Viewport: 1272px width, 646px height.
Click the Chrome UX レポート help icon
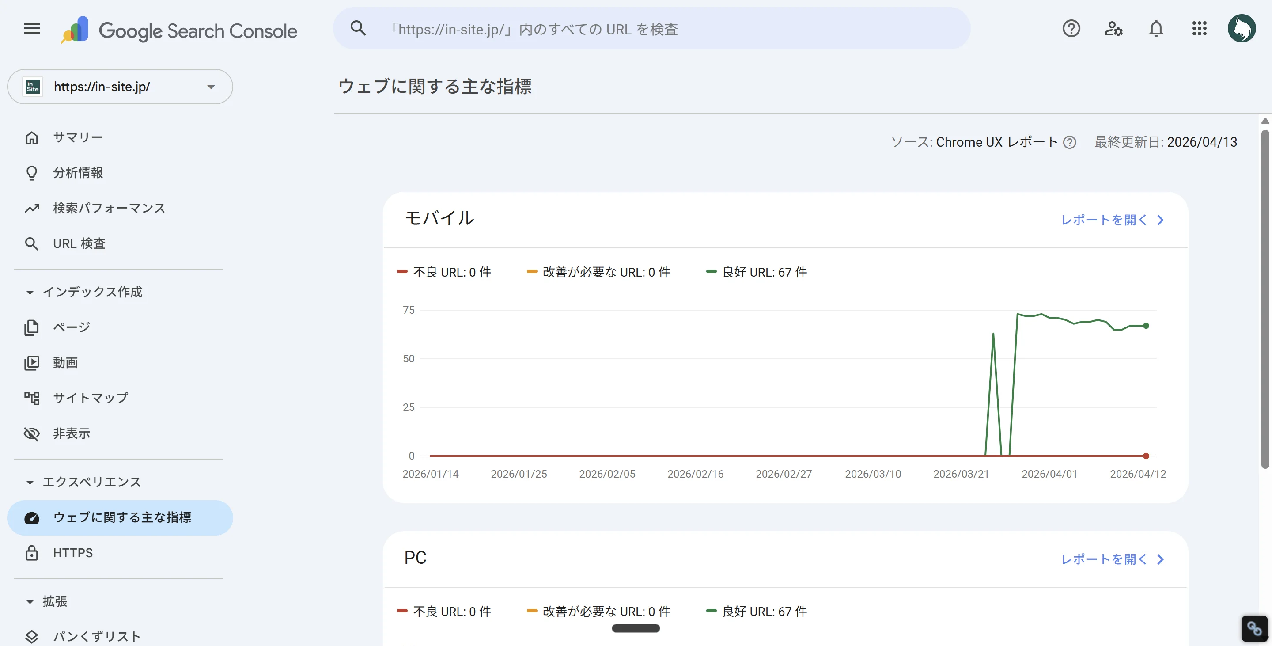pos(1070,142)
